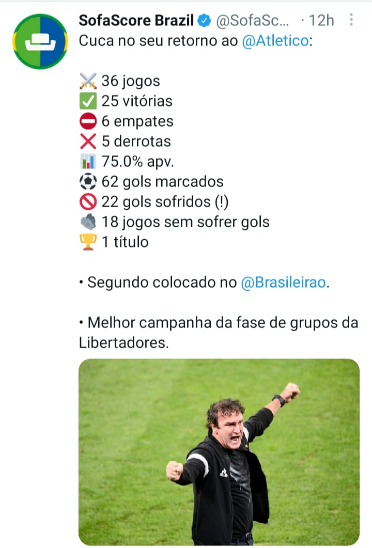The width and height of the screenshot is (372, 548).
Task: Click the blue verified badge
Action: click(205, 21)
